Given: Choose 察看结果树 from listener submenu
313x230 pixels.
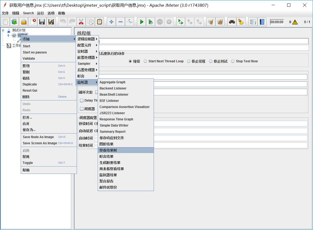Looking at the screenshot, I should point(126,150).
